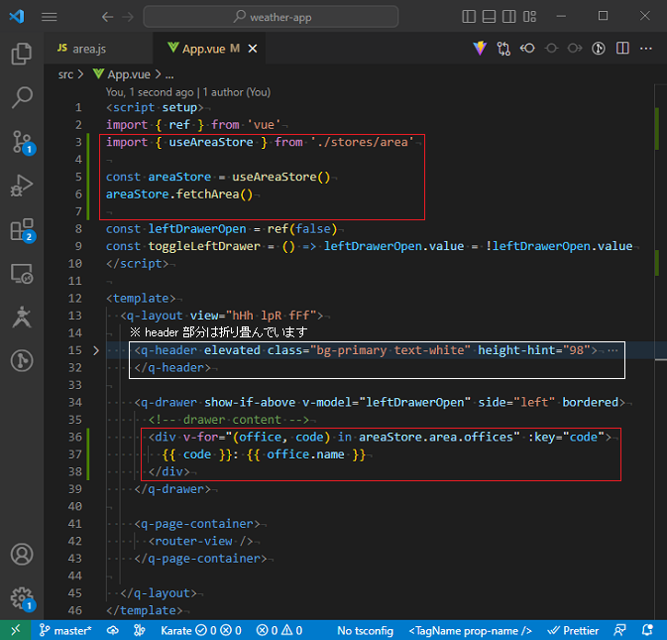Screen dimensions: 667x640
Task: Open the notifications bell icon
Action: tap(647, 630)
